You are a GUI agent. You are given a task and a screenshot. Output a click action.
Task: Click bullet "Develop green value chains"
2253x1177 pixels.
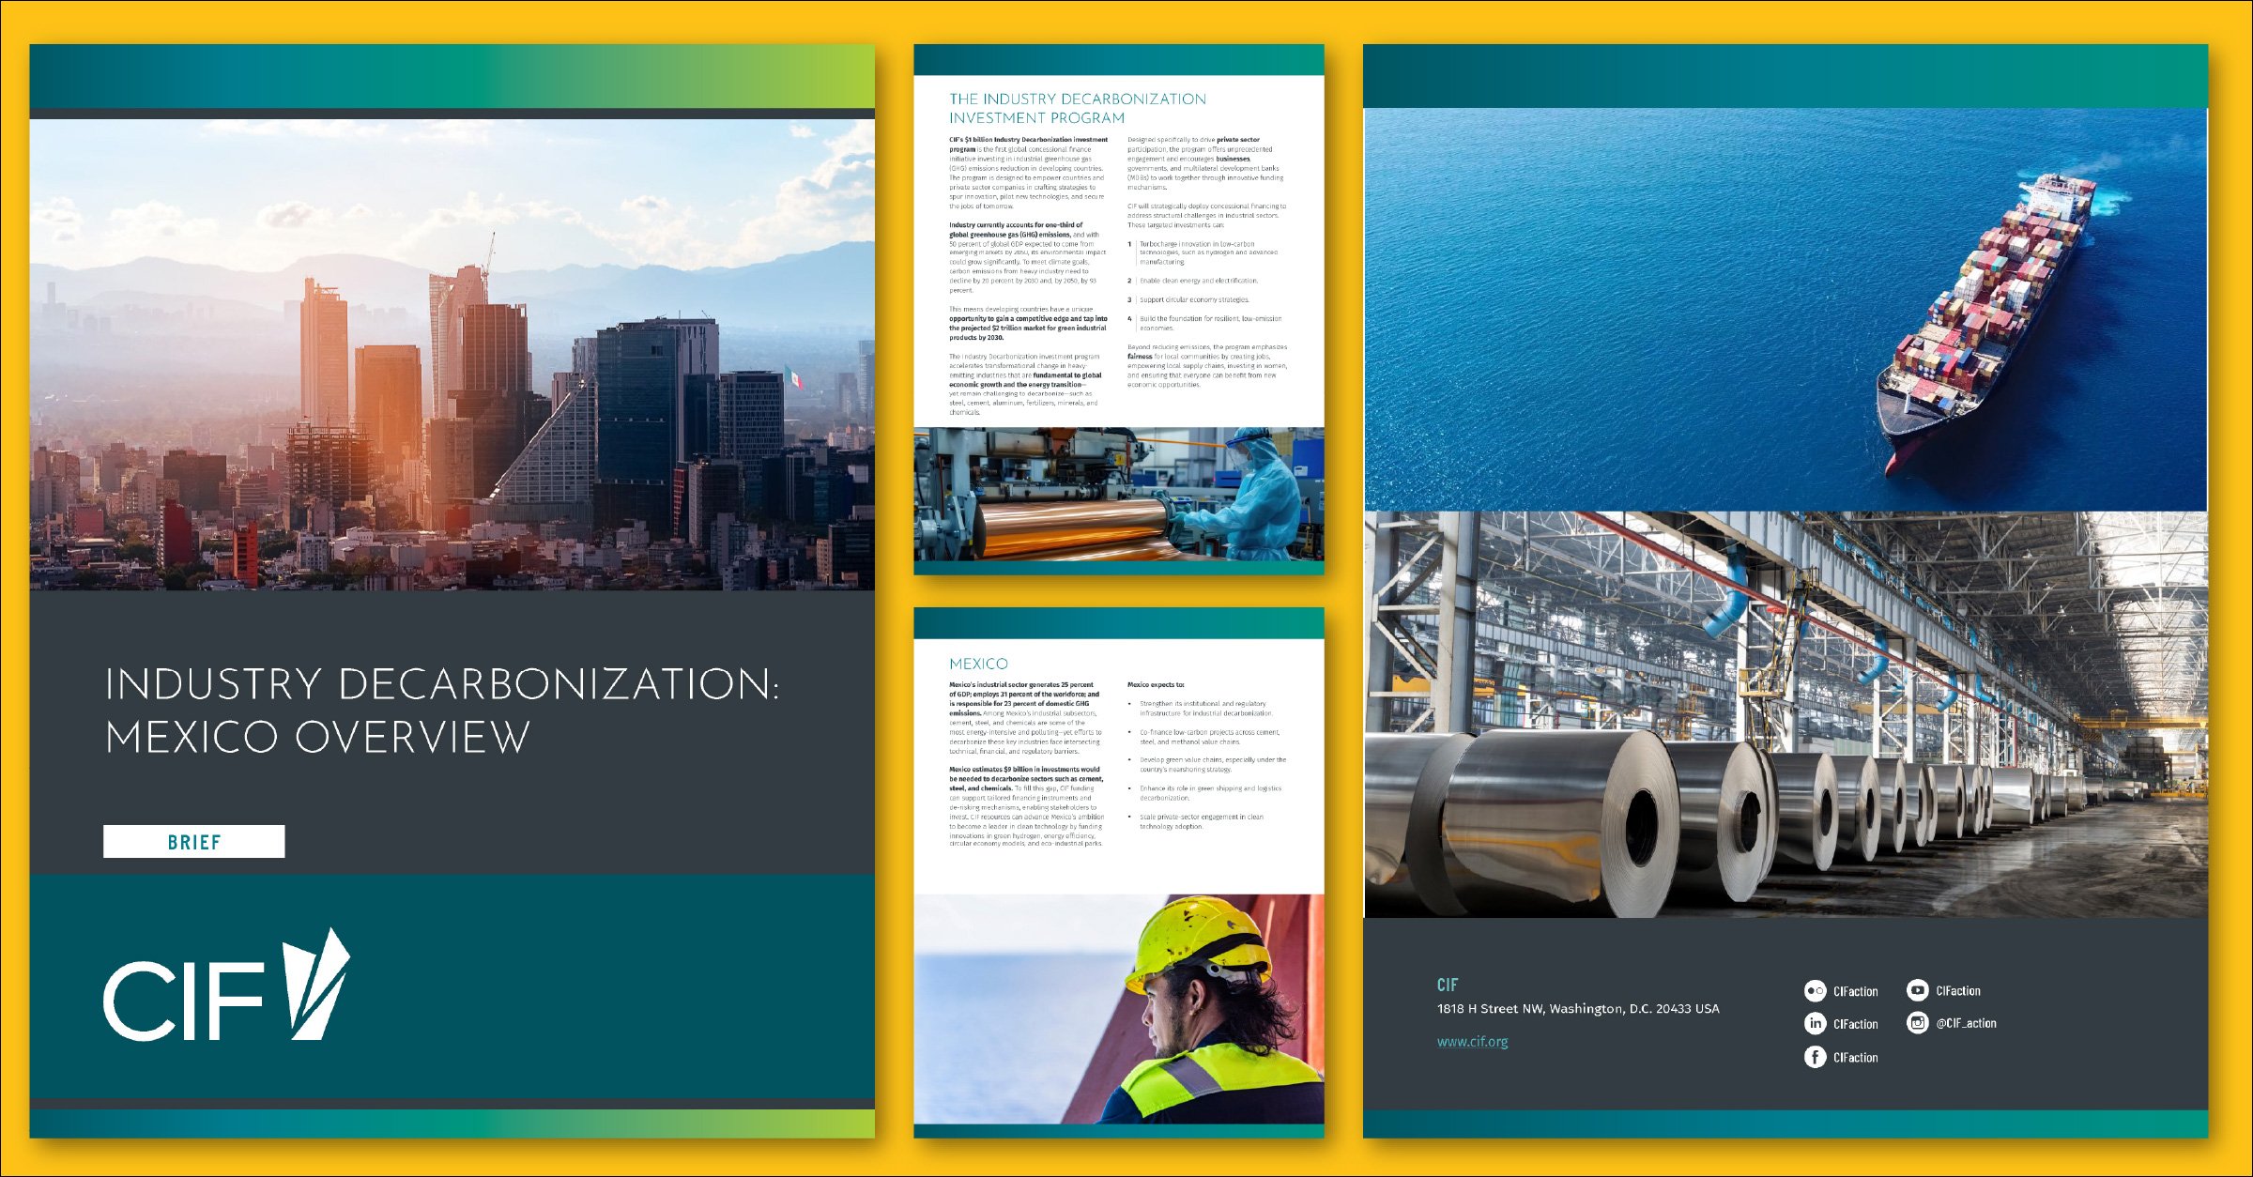click(x=1207, y=765)
